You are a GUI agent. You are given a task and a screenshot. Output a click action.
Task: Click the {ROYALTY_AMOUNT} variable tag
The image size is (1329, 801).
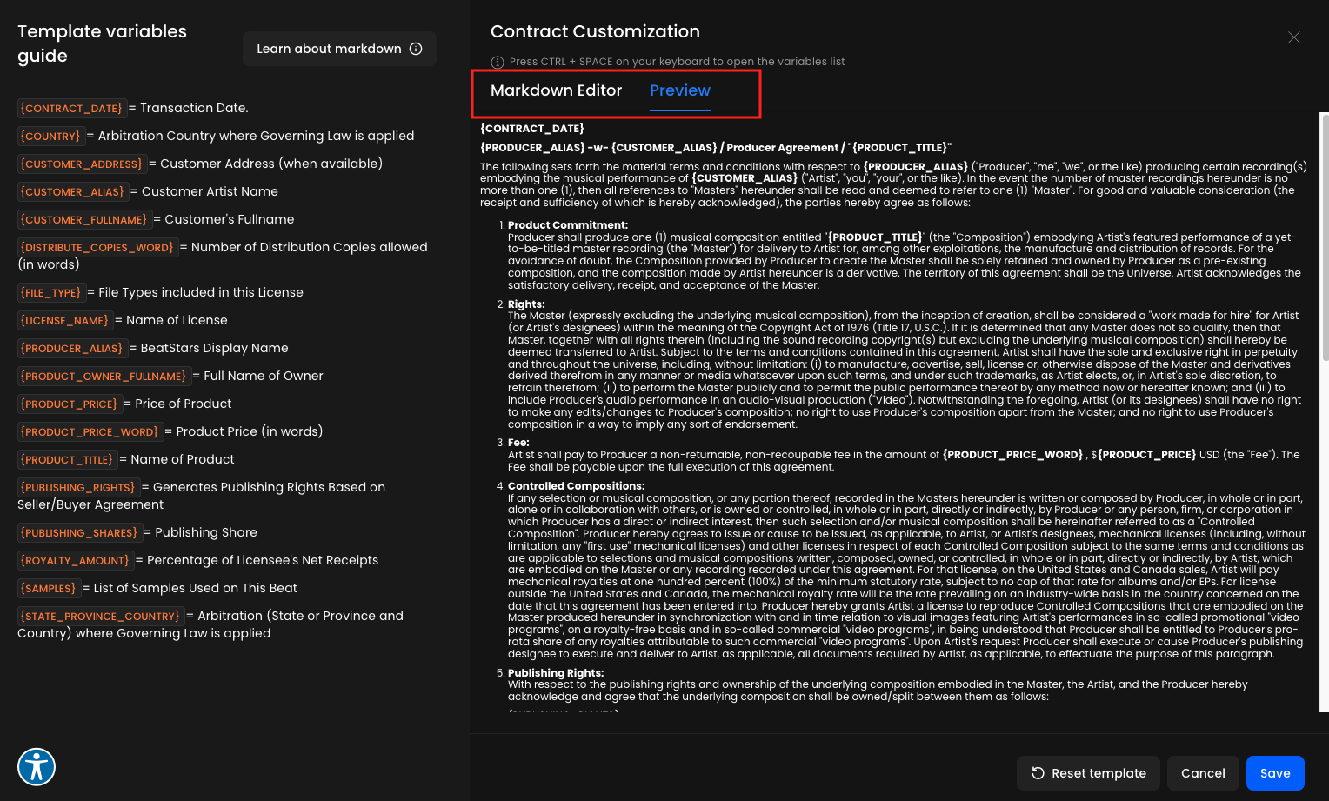(75, 561)
